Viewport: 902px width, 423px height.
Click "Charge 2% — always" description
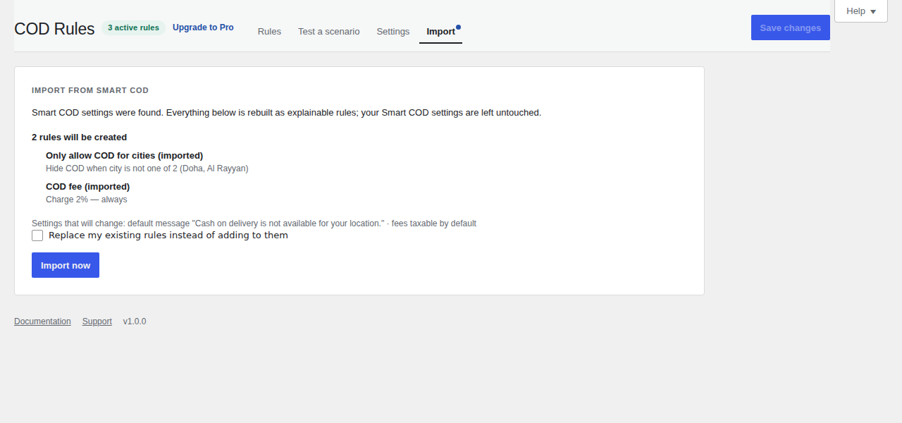87,200
